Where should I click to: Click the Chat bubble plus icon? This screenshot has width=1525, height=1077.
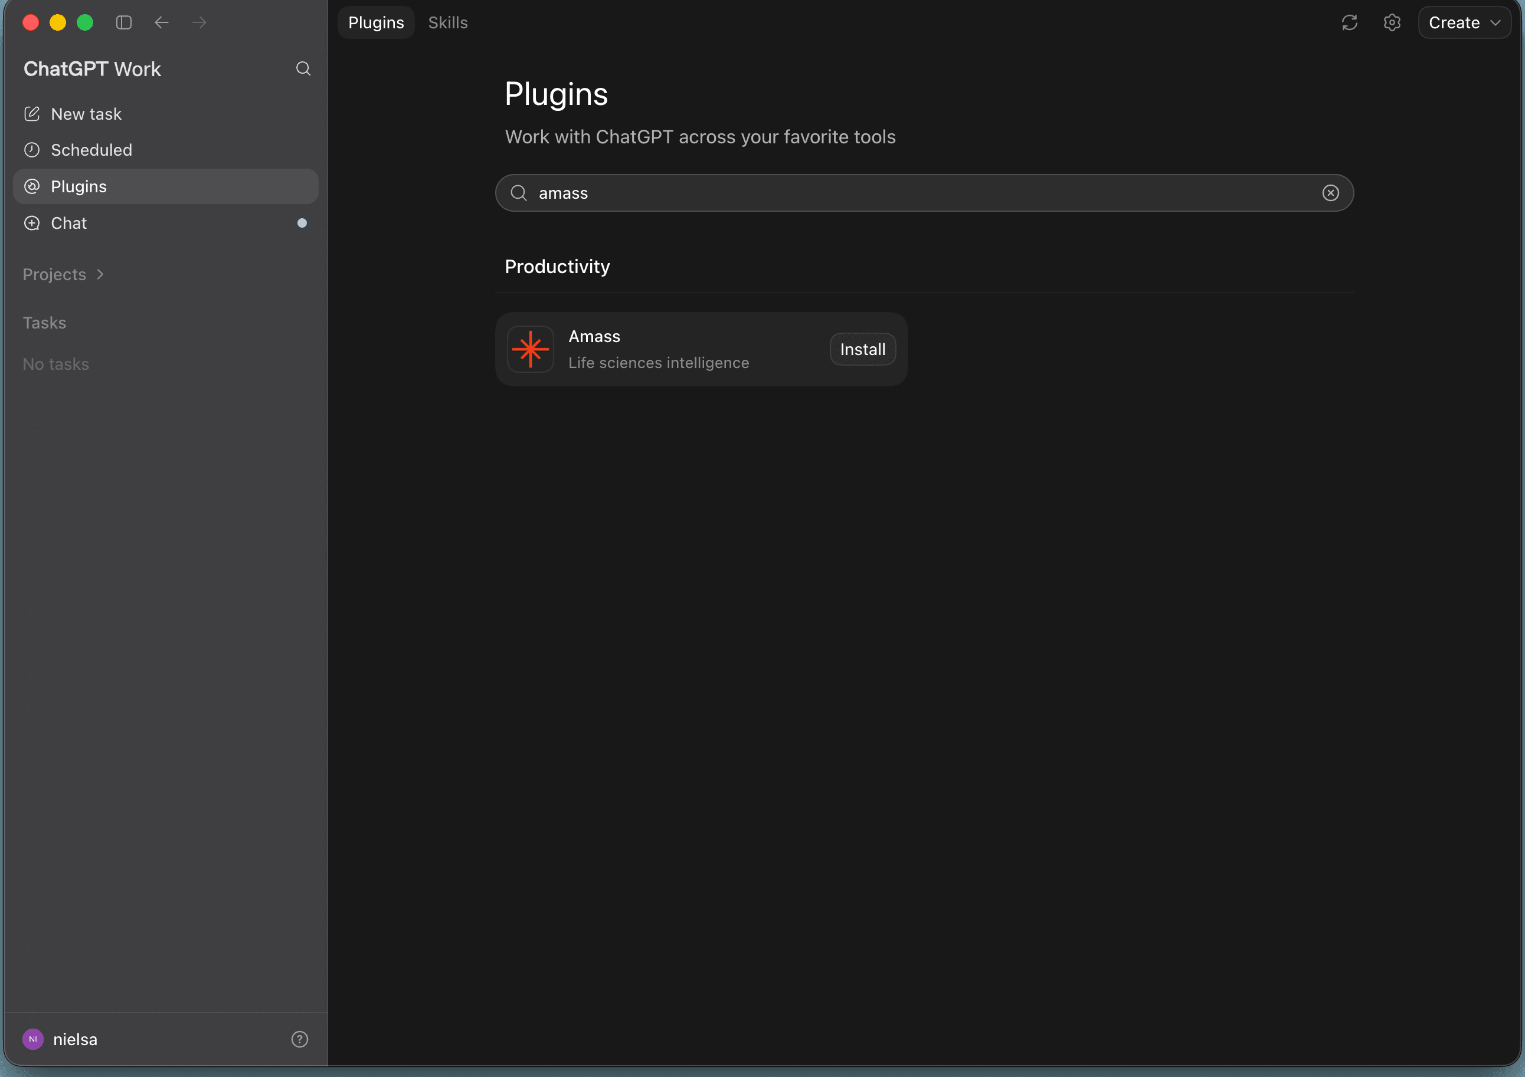pyautogui.click(x=32, y=223)
